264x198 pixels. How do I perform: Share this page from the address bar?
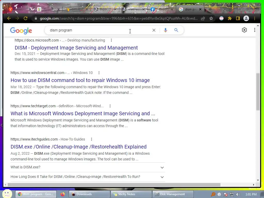[203, 18]
